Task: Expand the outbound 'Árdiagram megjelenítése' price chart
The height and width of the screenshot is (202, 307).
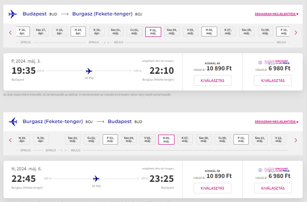Action: tap(276, 14)
